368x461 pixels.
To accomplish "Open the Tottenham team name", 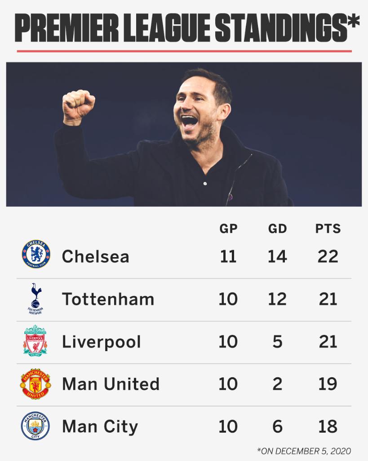I will [x=108, y=299].
